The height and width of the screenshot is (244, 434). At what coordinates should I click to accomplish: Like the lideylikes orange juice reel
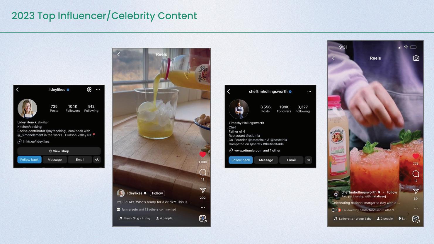pos(202,154)
